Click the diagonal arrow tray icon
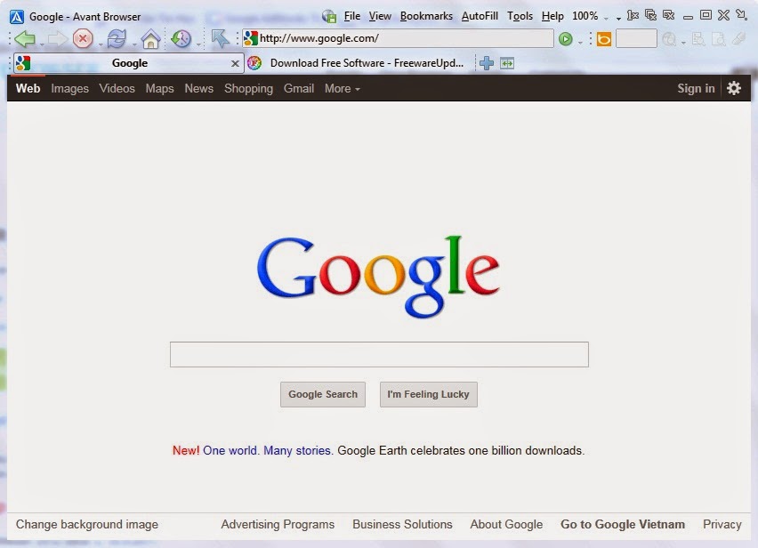 742,15
